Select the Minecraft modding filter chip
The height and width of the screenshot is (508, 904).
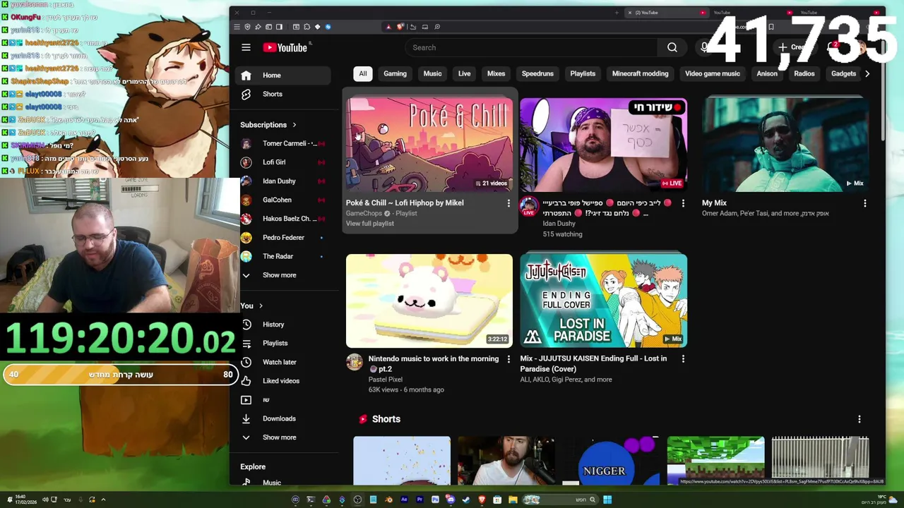[x=640, y=73]
